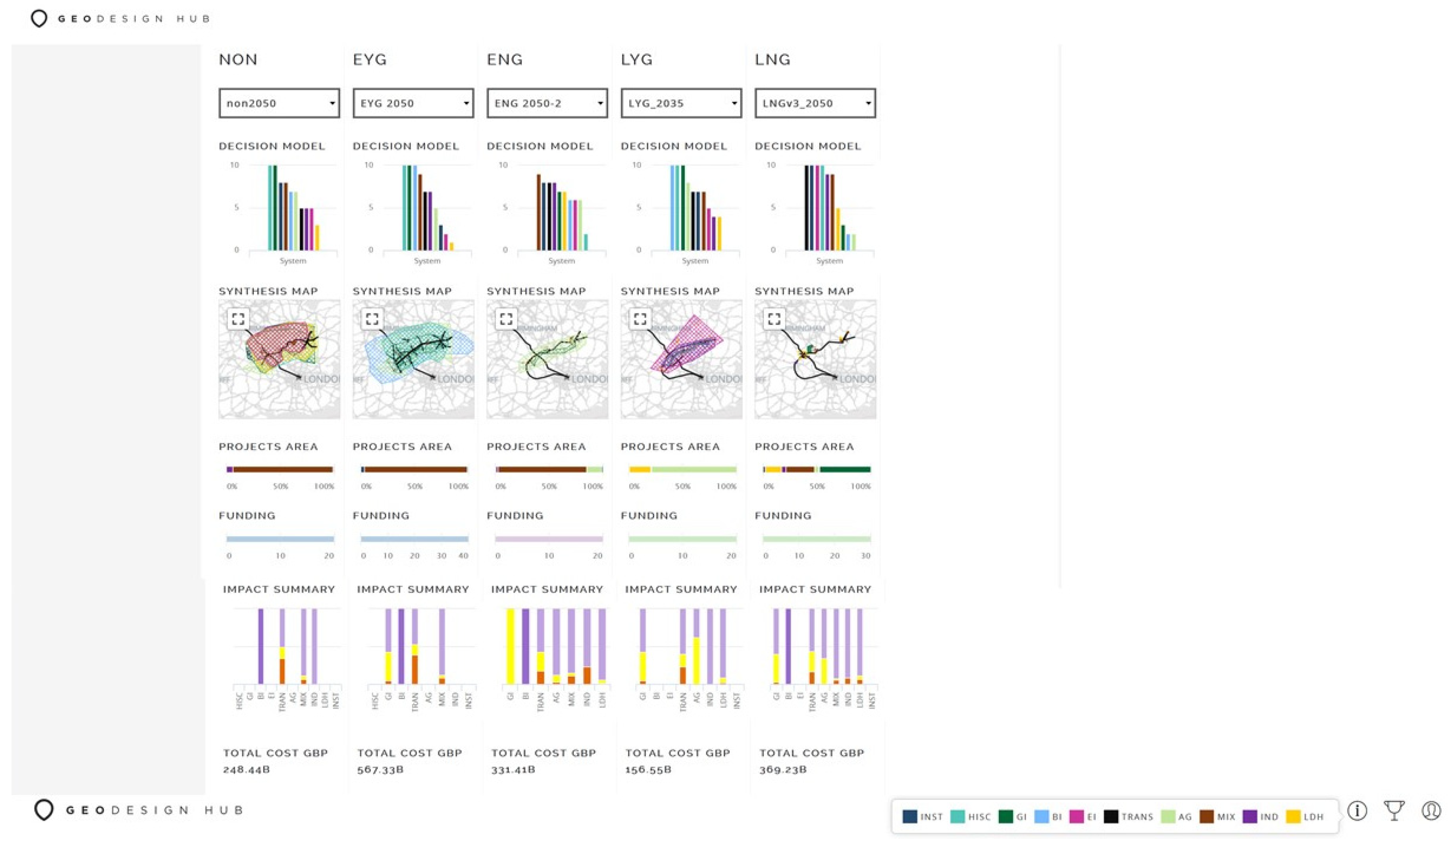
Task: Open the LYG_2035 dropdown list
Action: click(681, 103)
